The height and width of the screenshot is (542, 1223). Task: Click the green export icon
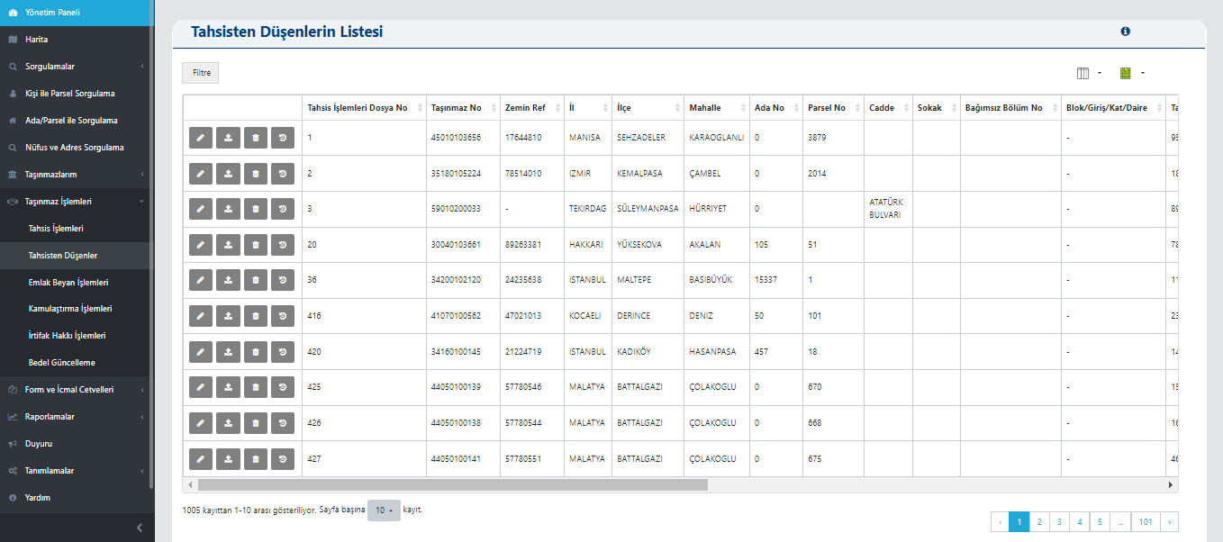pos(1130,73)
